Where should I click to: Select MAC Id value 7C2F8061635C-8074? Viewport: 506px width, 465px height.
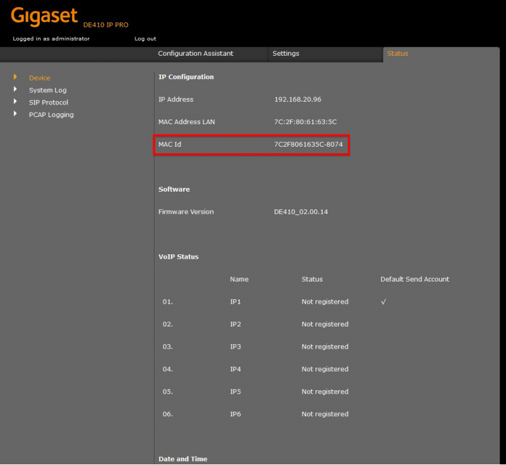point(308,144)
